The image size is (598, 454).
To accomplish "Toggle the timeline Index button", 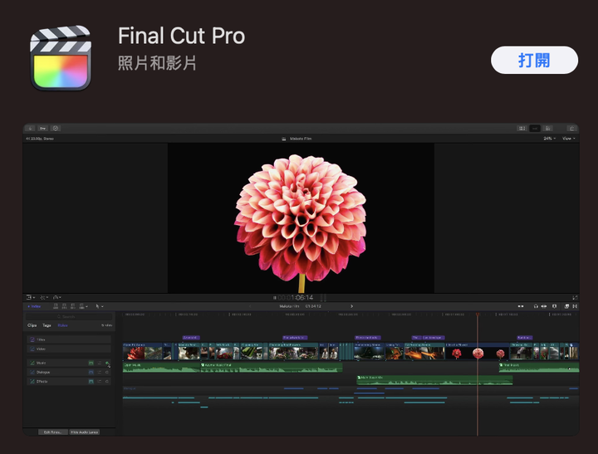I will click(34, 306).
